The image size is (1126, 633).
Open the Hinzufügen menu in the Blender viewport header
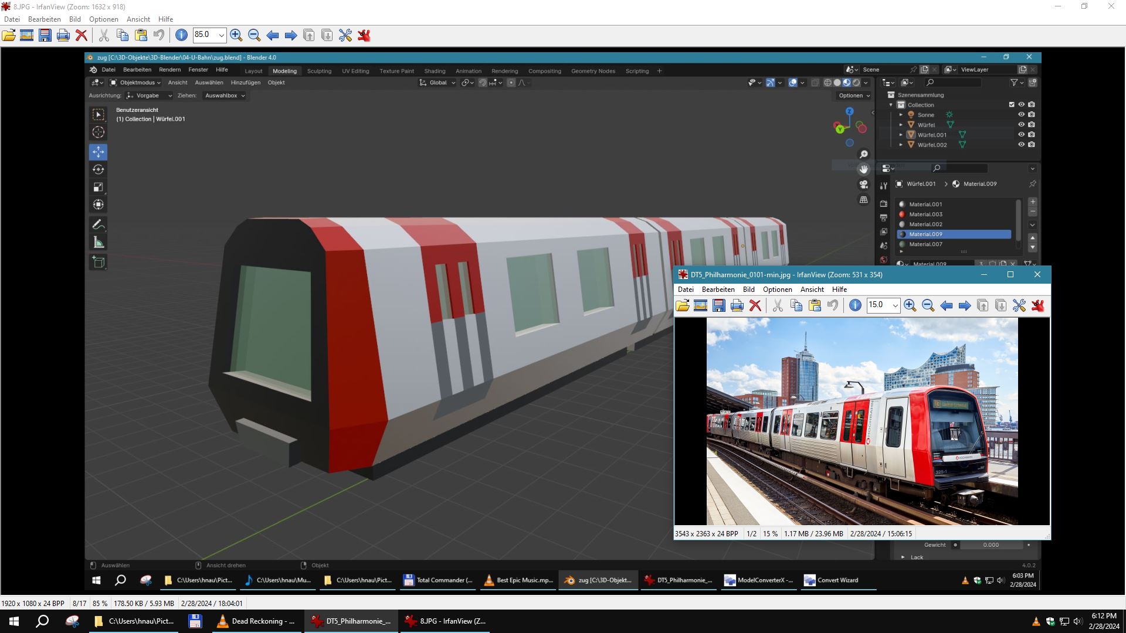[245, 83]
